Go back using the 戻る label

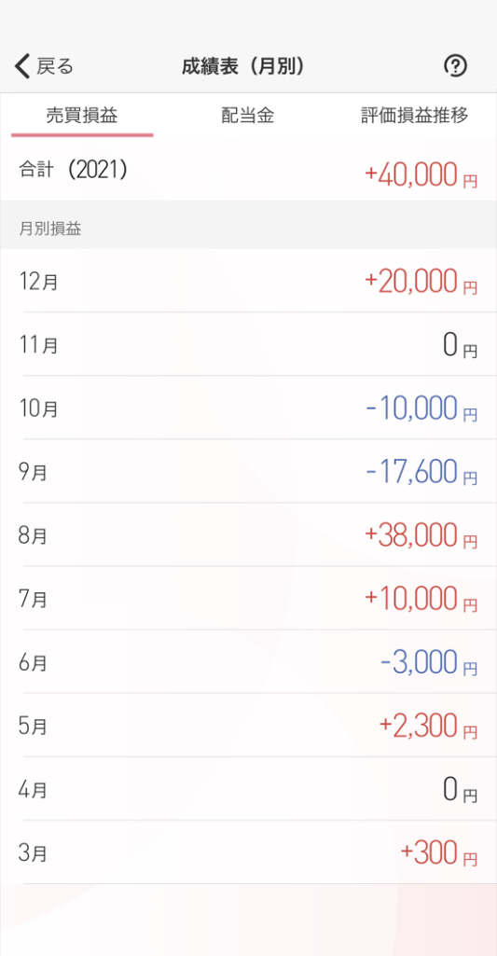coord(54,66)
